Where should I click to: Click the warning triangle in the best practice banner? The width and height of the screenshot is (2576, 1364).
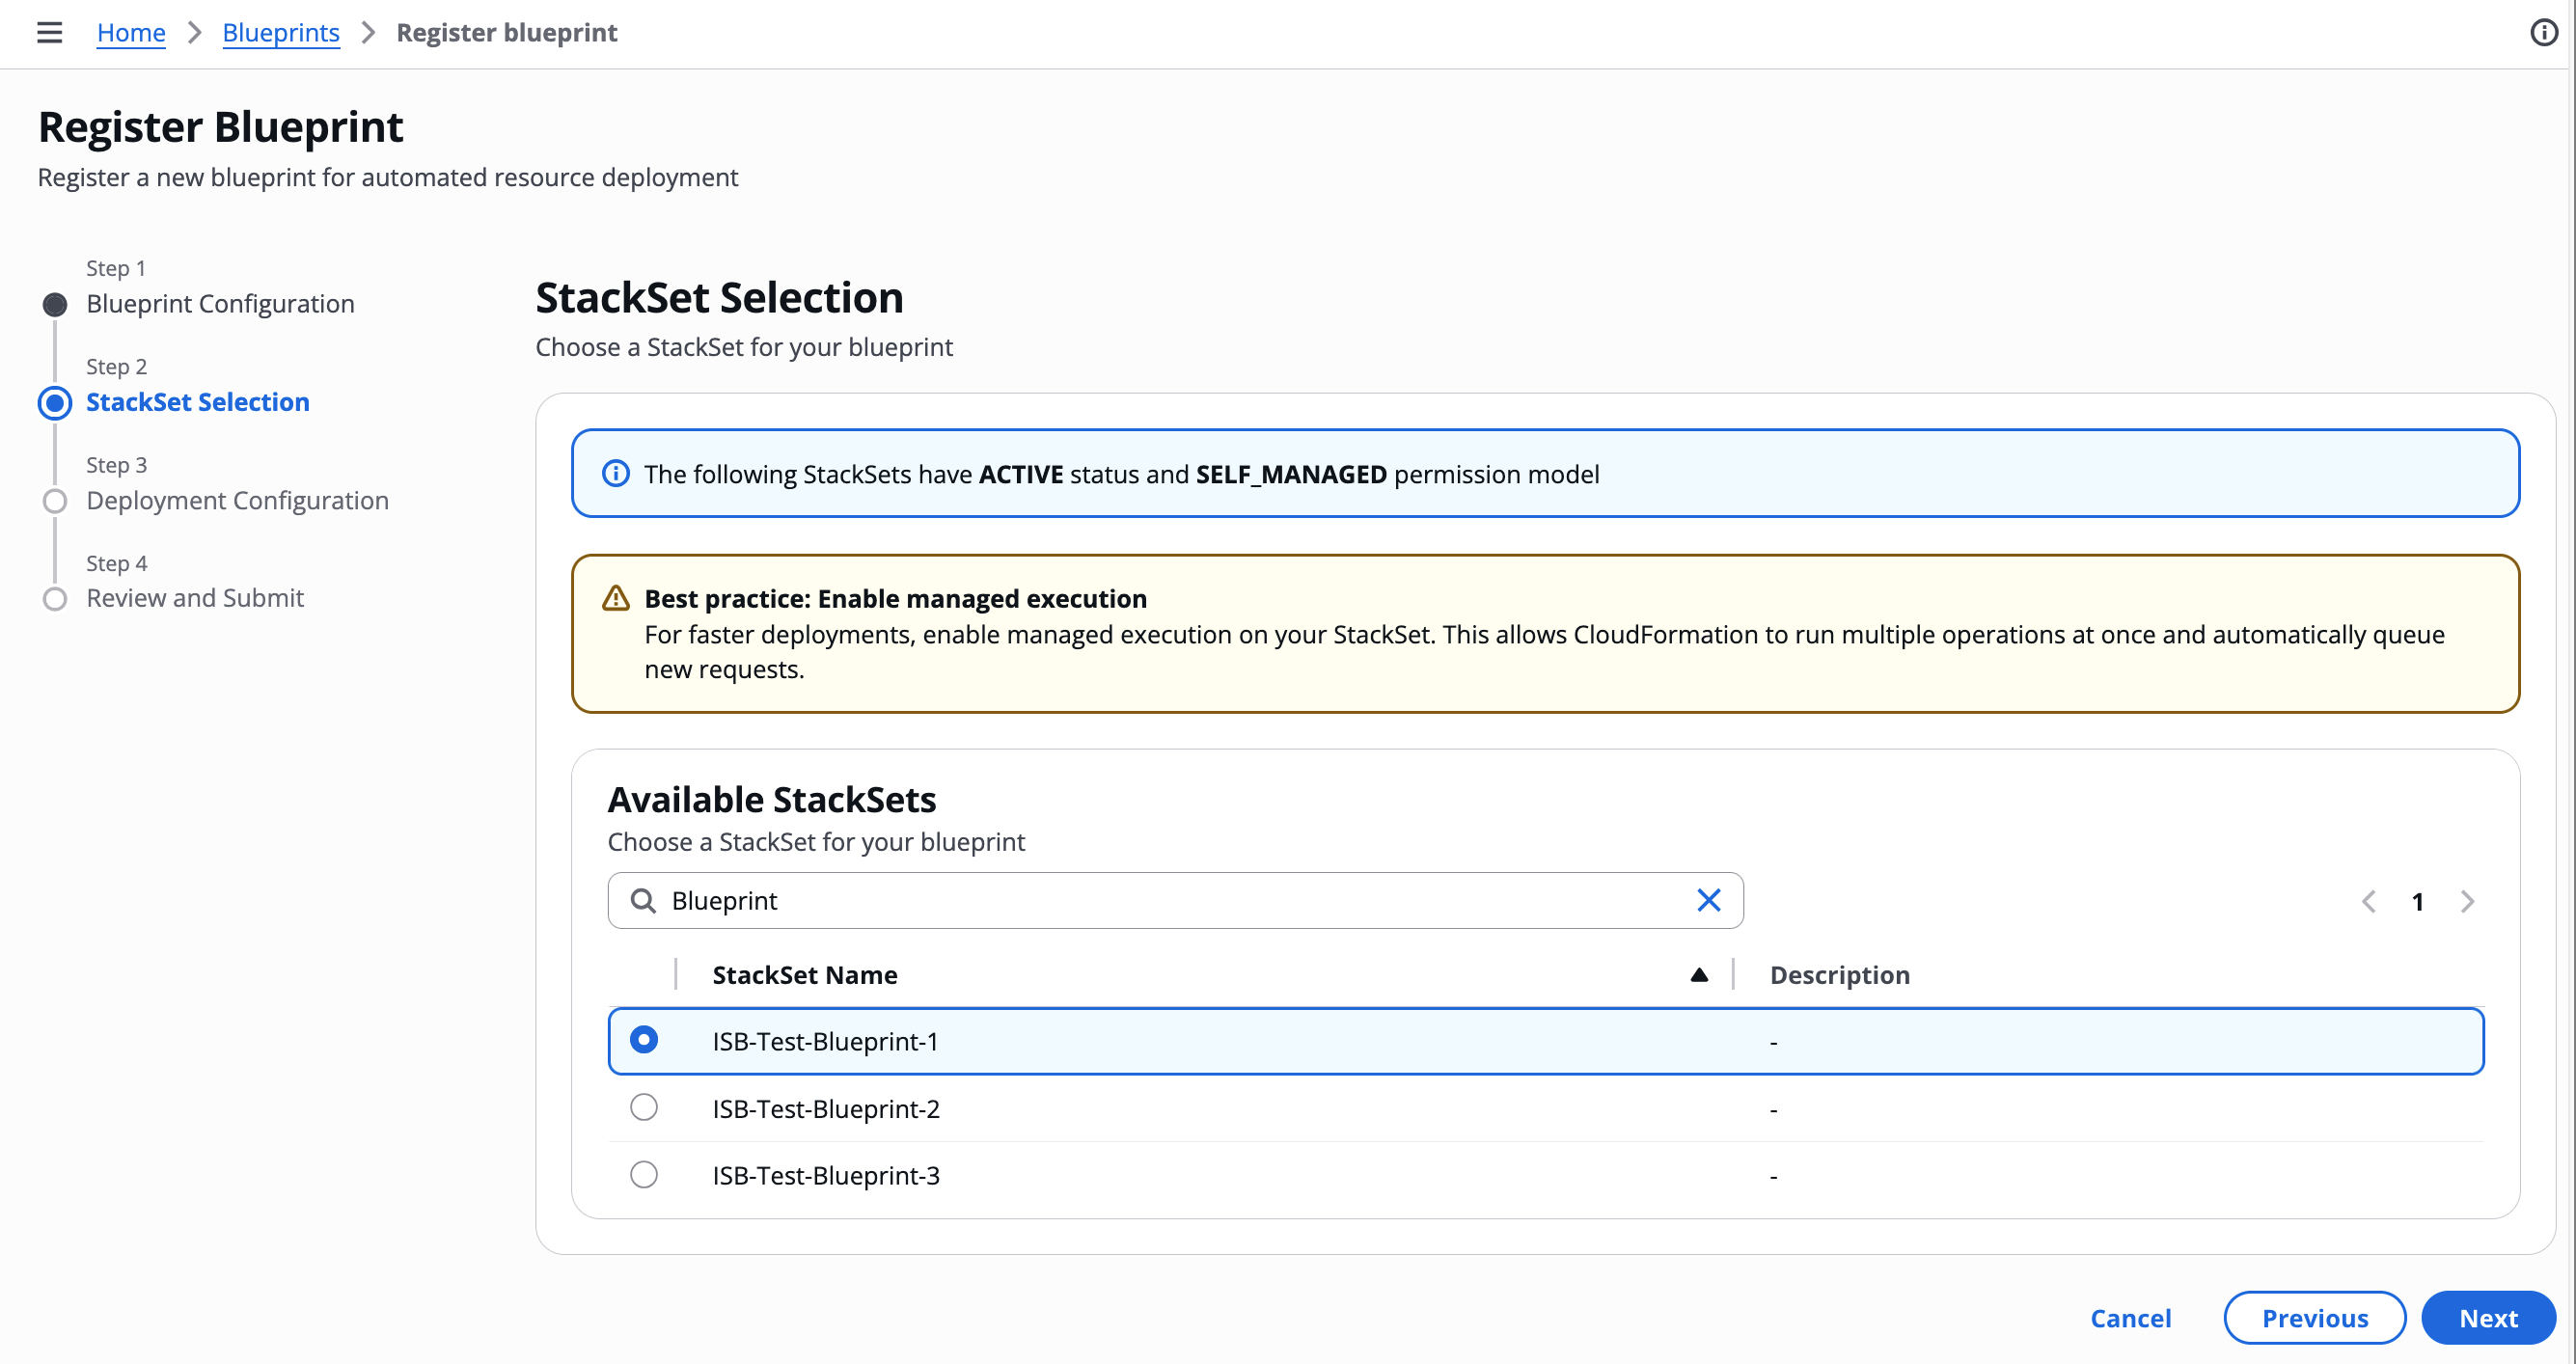point(616,597)
